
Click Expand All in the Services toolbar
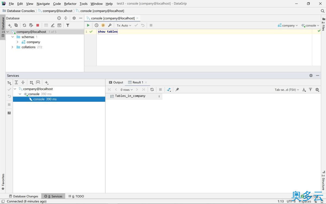pos(16,82)
